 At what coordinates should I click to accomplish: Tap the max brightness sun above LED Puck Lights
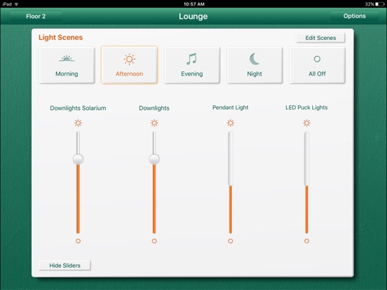point(306,123)
